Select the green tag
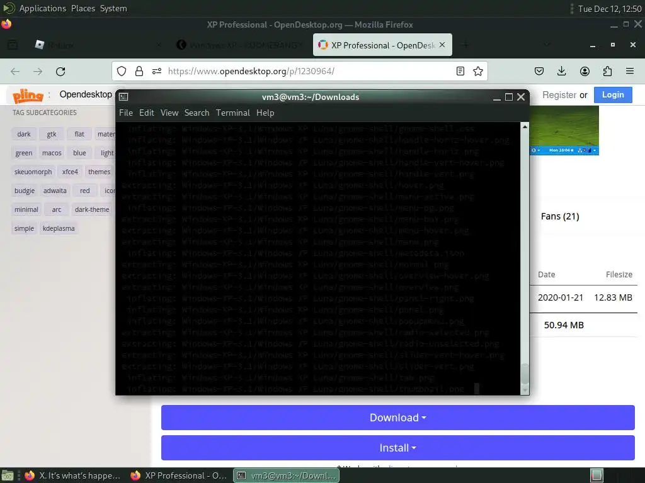645x483 pixels. pyautogui.click(x=24, y=153)
